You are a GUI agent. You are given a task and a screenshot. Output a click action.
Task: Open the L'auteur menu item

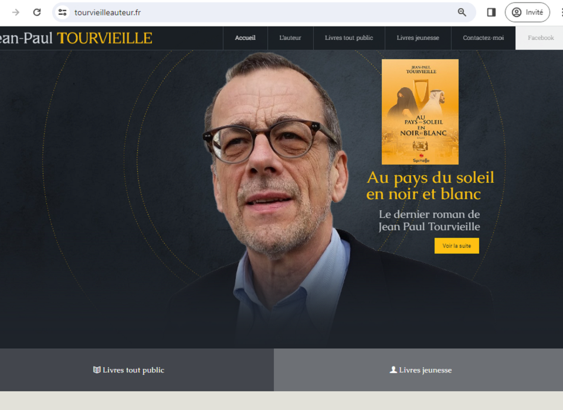tap(290, 37)
